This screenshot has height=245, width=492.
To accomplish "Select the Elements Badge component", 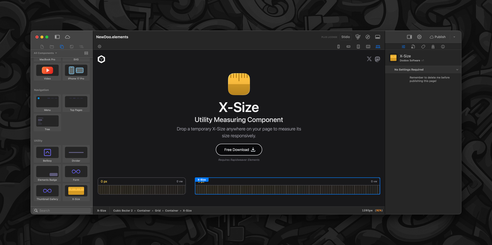I will (47, 173).
